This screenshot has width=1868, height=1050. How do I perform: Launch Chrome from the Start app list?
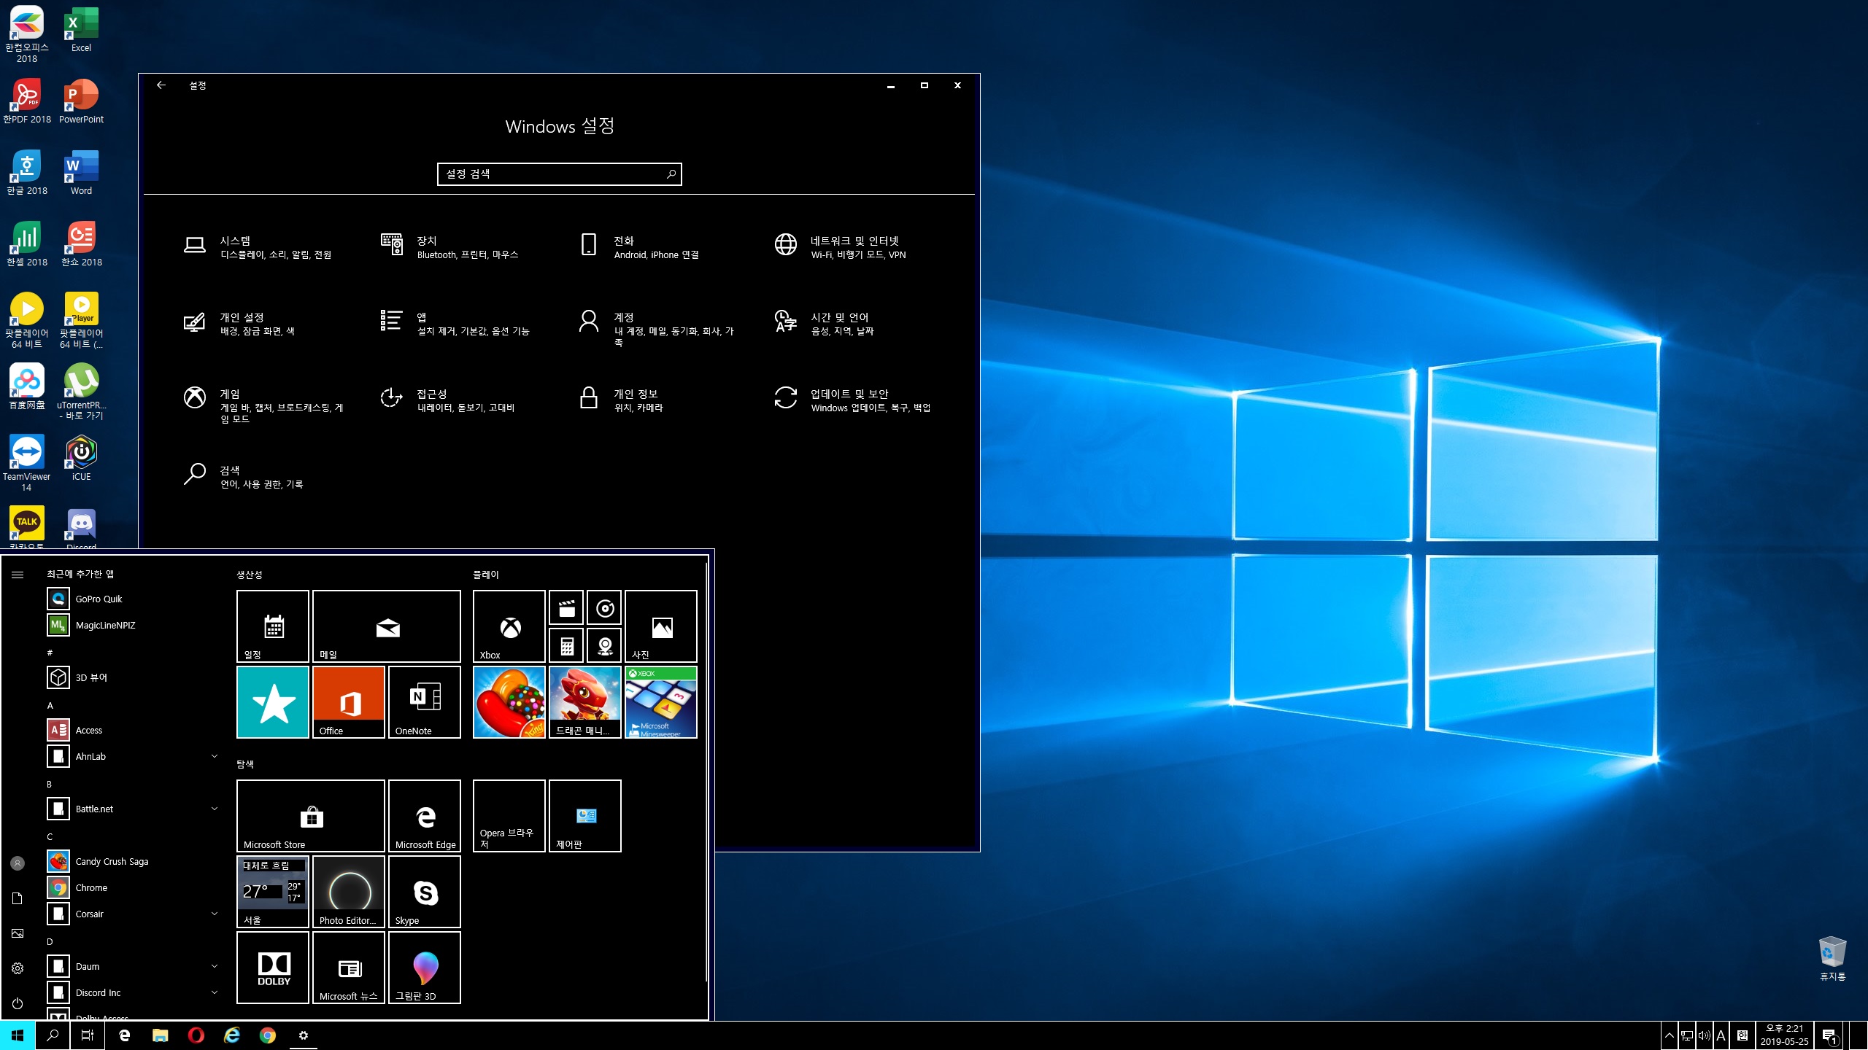pos(133,887)
